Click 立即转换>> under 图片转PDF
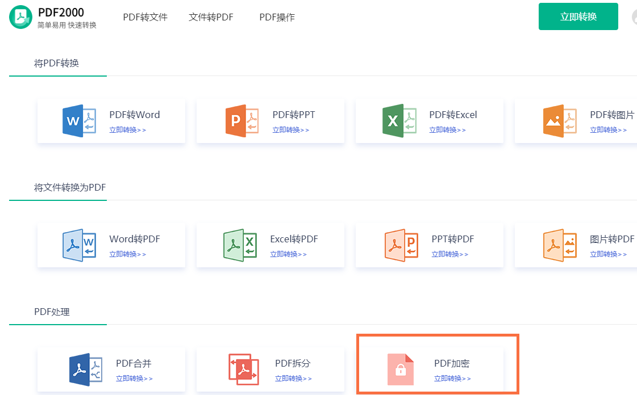 (x=608, y=254)
